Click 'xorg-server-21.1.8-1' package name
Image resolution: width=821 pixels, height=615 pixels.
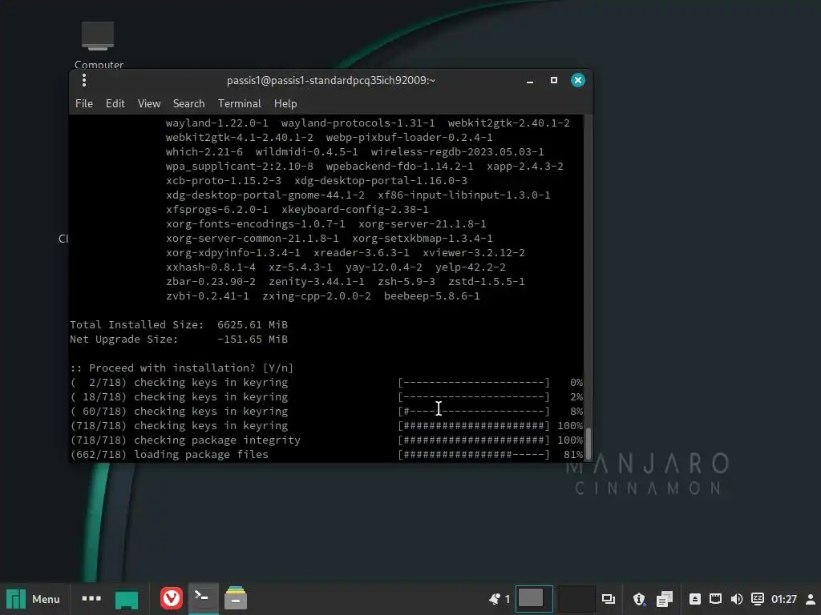(422, 224)
